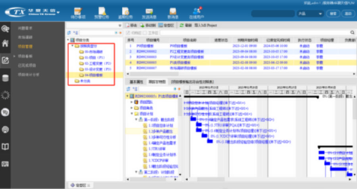Click the orange arrow icon in Gantt tree filter
The image size is (357, 189).
click(179, 89)
